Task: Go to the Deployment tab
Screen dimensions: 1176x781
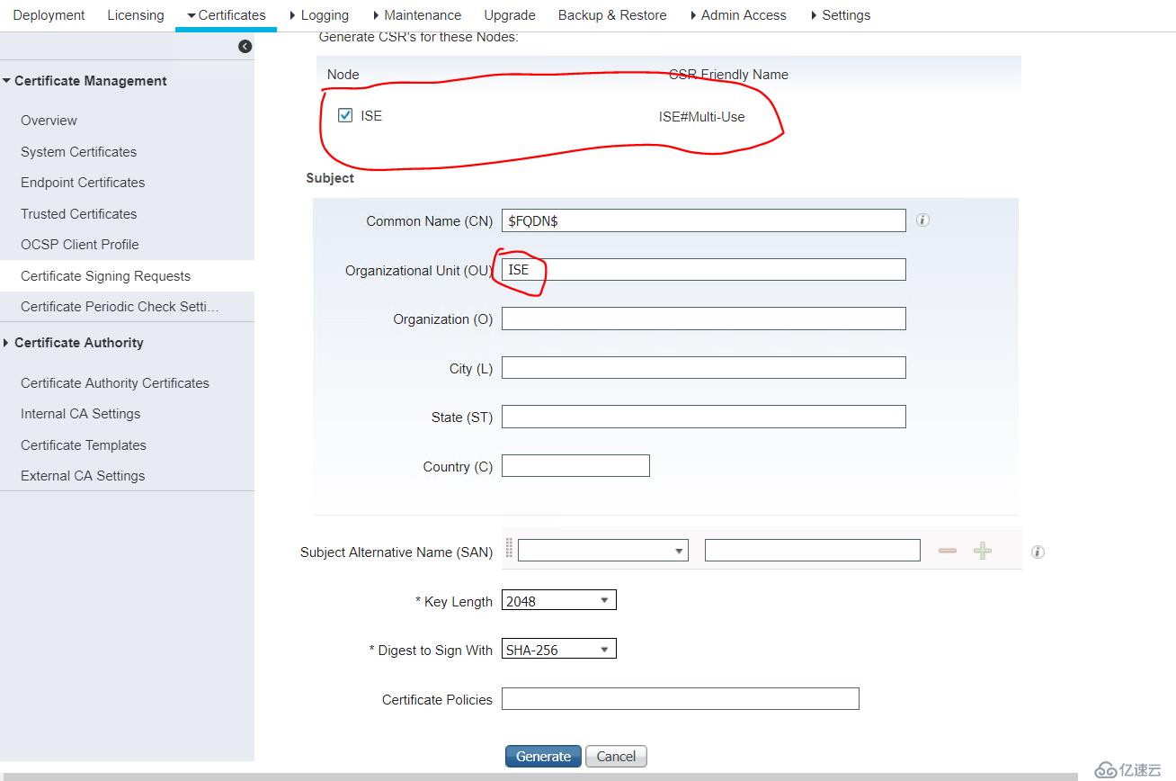Action: (x=49, y=15)
